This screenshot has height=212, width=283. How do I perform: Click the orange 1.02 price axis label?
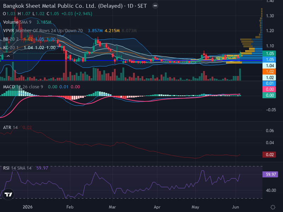269,72
